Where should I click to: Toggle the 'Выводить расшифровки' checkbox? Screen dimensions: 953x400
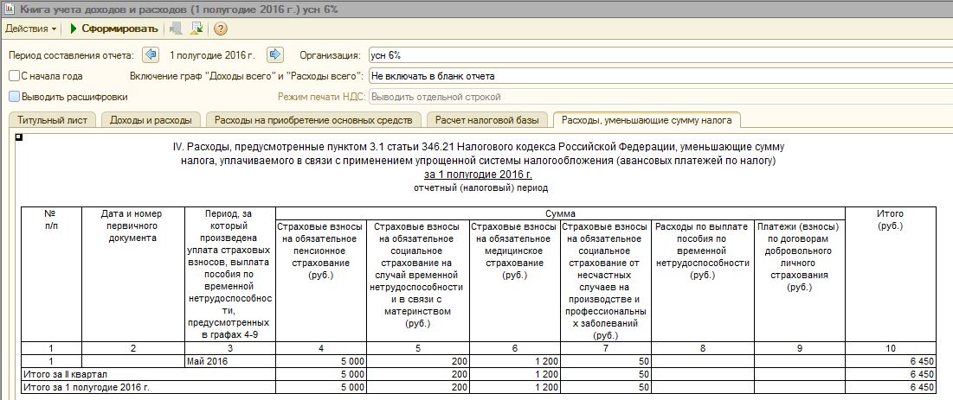(14, 97)
